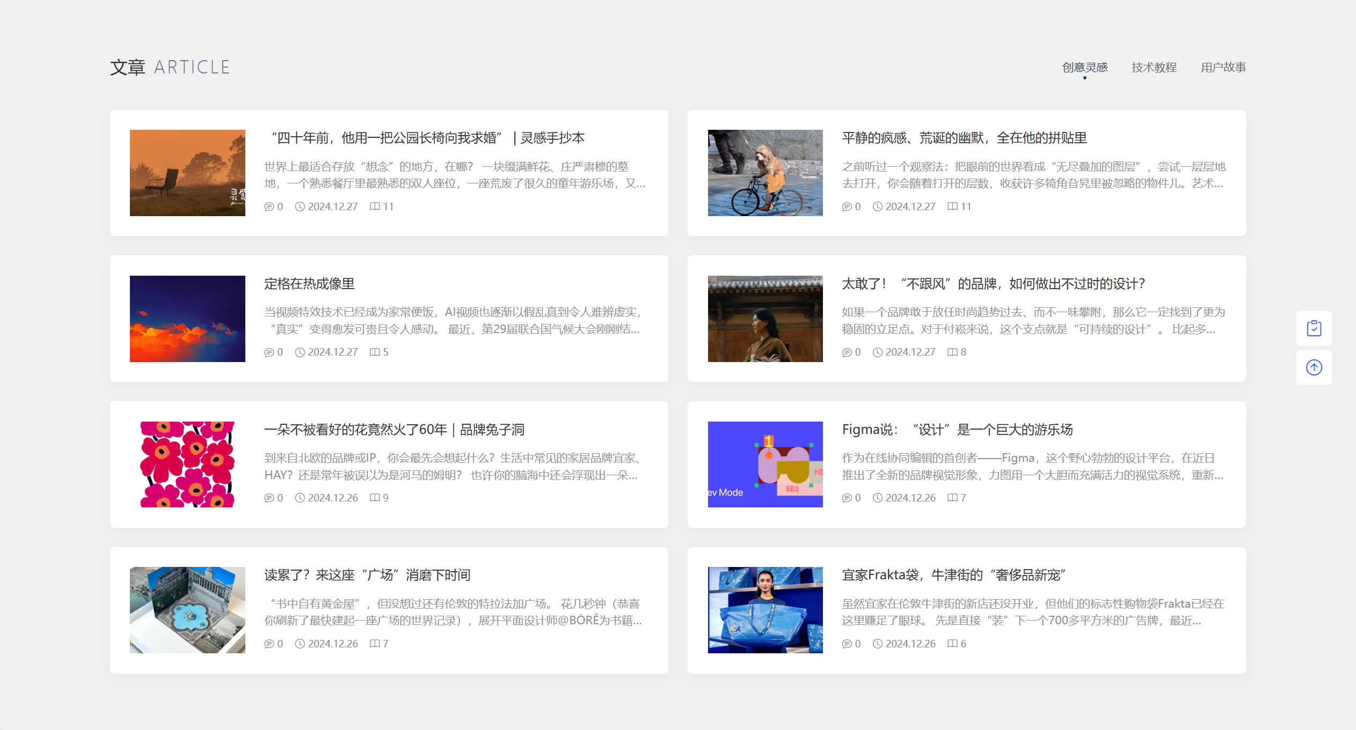Open the 宜家Frakta袋 article title link

(x=954, y=575)
